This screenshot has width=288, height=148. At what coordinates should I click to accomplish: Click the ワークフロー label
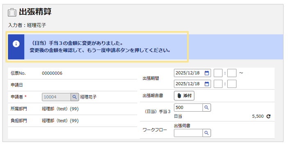(155, 130)
